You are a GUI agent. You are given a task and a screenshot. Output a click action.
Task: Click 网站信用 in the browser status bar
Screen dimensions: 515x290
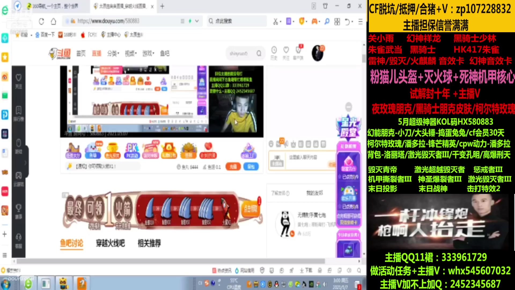click(x=245, y=270)
